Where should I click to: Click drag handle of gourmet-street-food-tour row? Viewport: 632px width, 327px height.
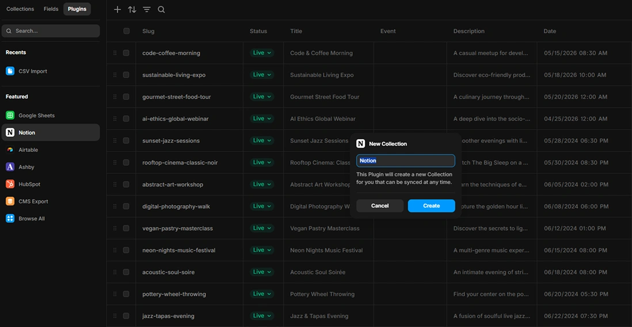[115, 97]
